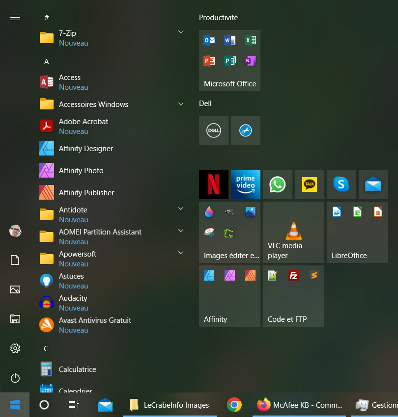Open Pictures icon in Start sidebar
The image size is (398, 417).
click(15, 289)
